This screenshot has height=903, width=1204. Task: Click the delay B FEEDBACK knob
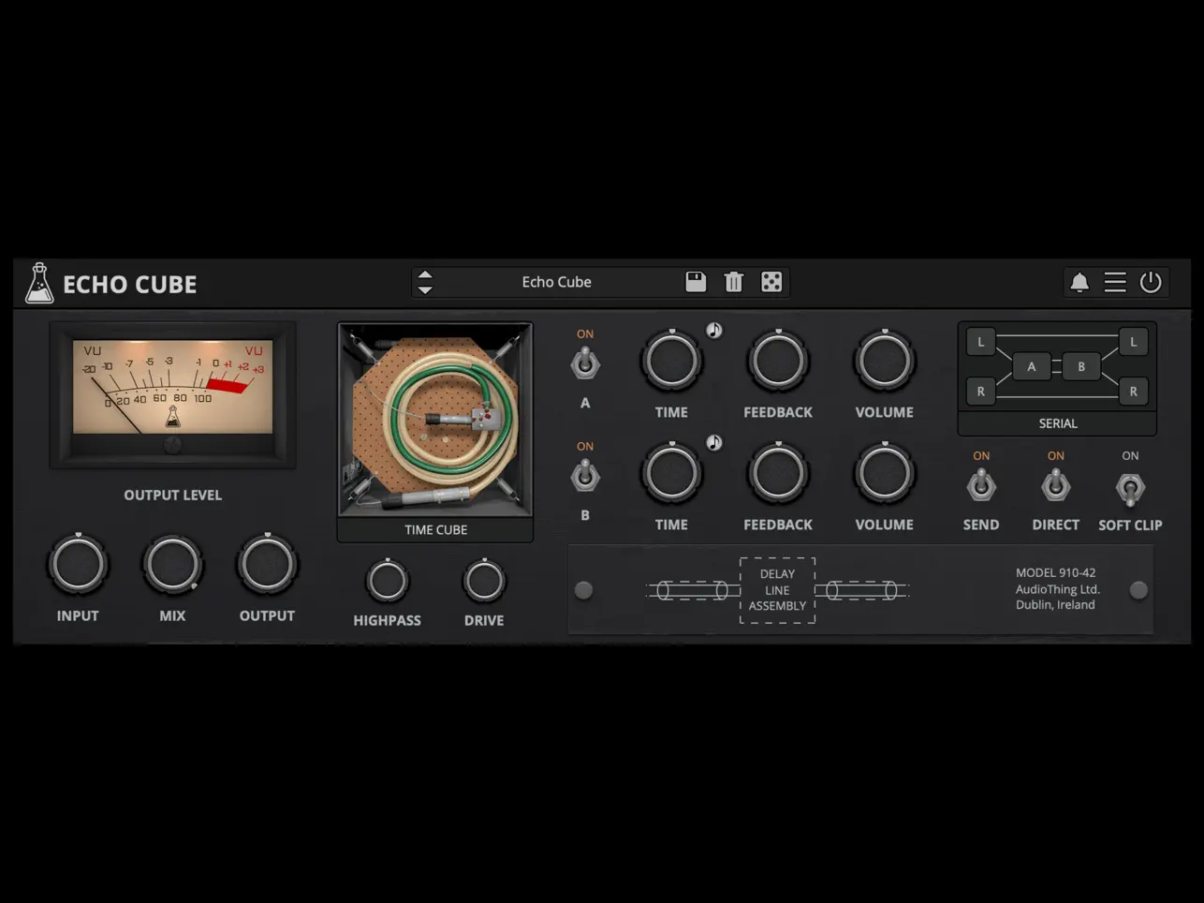tap(778, 474)
